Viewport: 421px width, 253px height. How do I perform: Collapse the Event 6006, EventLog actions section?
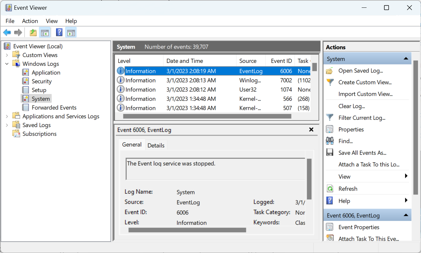tap(405, 215)
